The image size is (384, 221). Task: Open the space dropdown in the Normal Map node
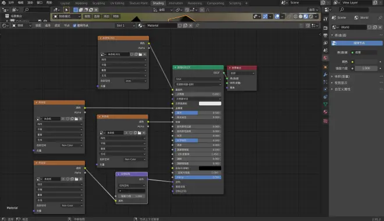coord(131,186)
